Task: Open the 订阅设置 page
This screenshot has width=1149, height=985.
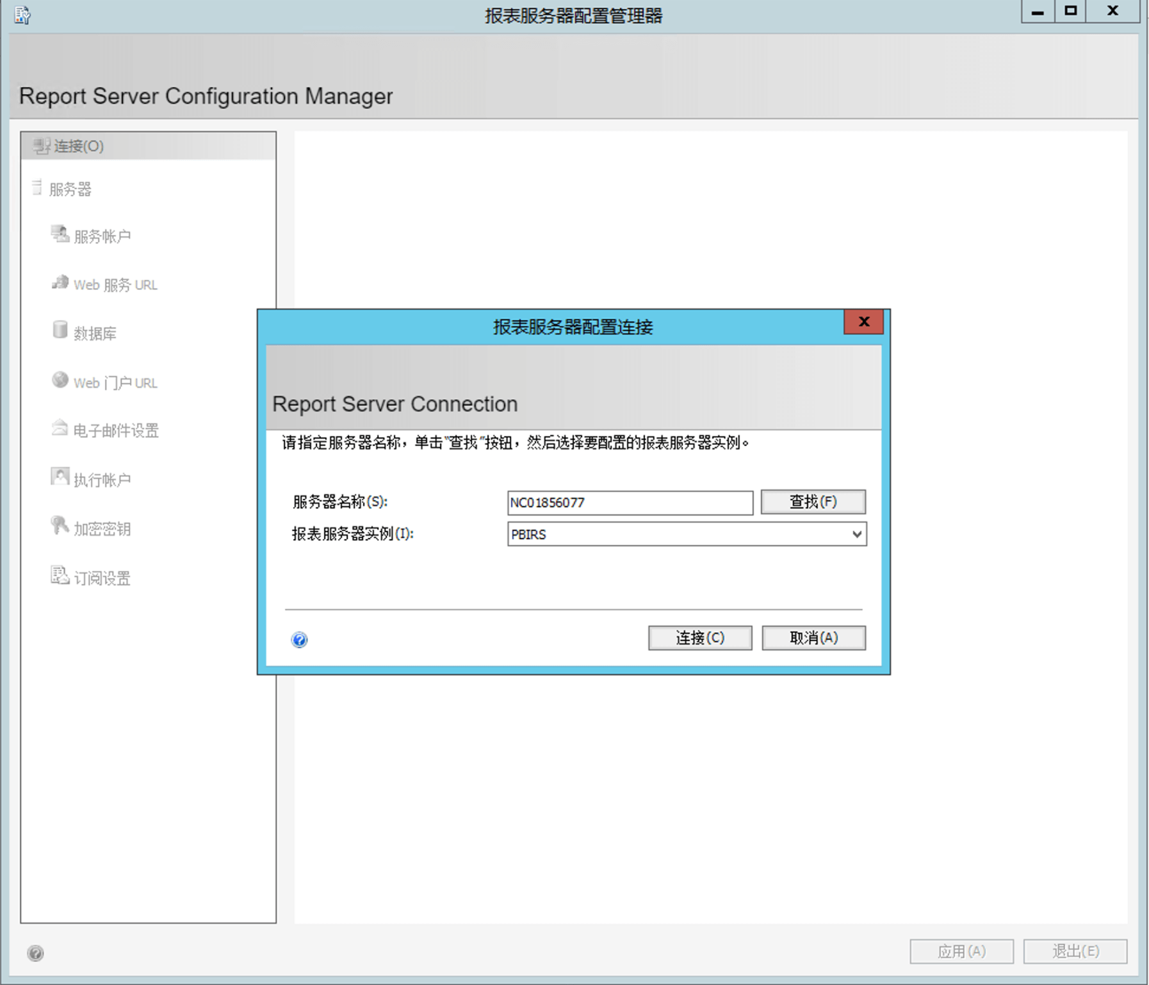Action: point(102,578)
